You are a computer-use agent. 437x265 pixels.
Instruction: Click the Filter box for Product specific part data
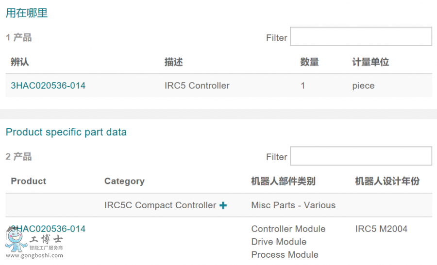361,156
